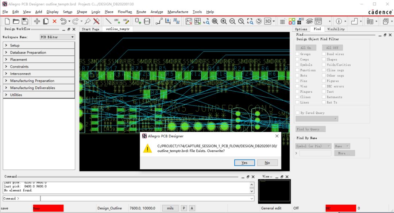The width and height of the screenshot is (394, 213).
Task: Enable the Nets checkbox
Action: tap(298, 75)
